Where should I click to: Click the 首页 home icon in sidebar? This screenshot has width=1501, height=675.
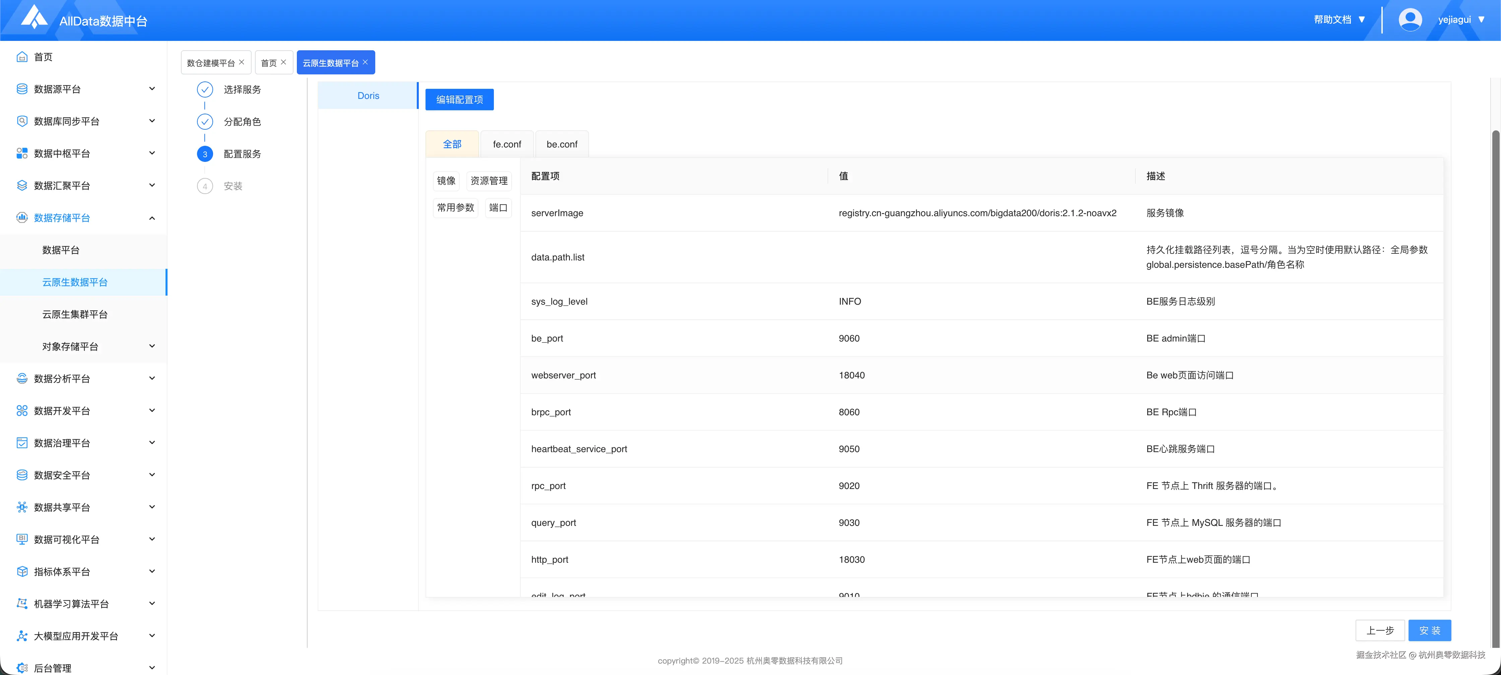pos(22,57)
